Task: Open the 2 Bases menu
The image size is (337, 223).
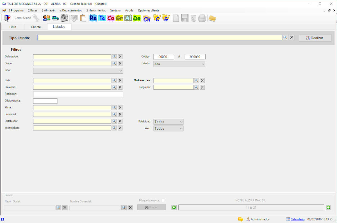Action: pyautogui.click(x=33, y=10)
